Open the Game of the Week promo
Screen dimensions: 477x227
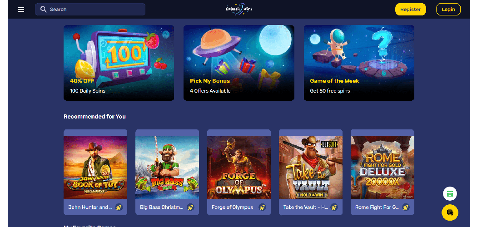coord(359,63)
